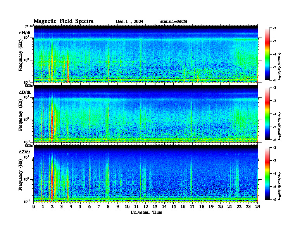Click the '11' hour tick label on the time axis
The width and height of the screenshot is (307, 237).
pos(136,207)
